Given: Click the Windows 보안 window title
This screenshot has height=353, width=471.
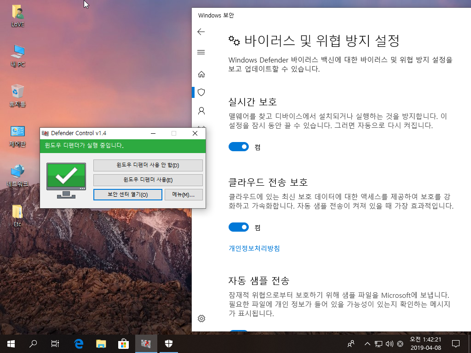Looking at the screenshot, I should point(216,15).
